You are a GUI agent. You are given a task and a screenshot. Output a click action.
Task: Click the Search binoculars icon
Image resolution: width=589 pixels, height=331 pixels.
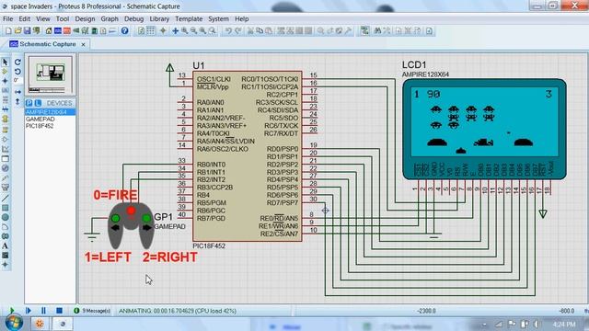pyautogui.click(x=377, y=30)
